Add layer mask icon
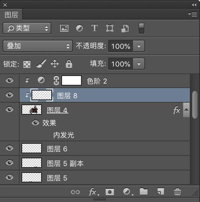 tap(110, 192)
